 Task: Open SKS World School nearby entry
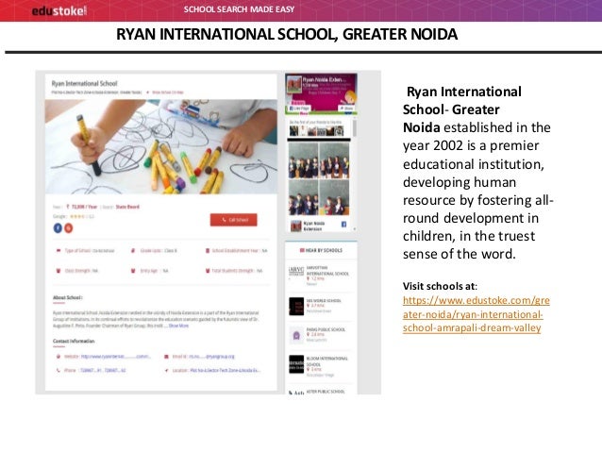[320, 306]
